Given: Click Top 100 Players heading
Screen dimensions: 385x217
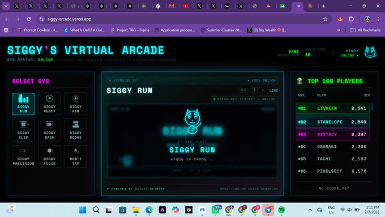Looking at the screenshot, I should pyautogui.click(x=335, y=81).
